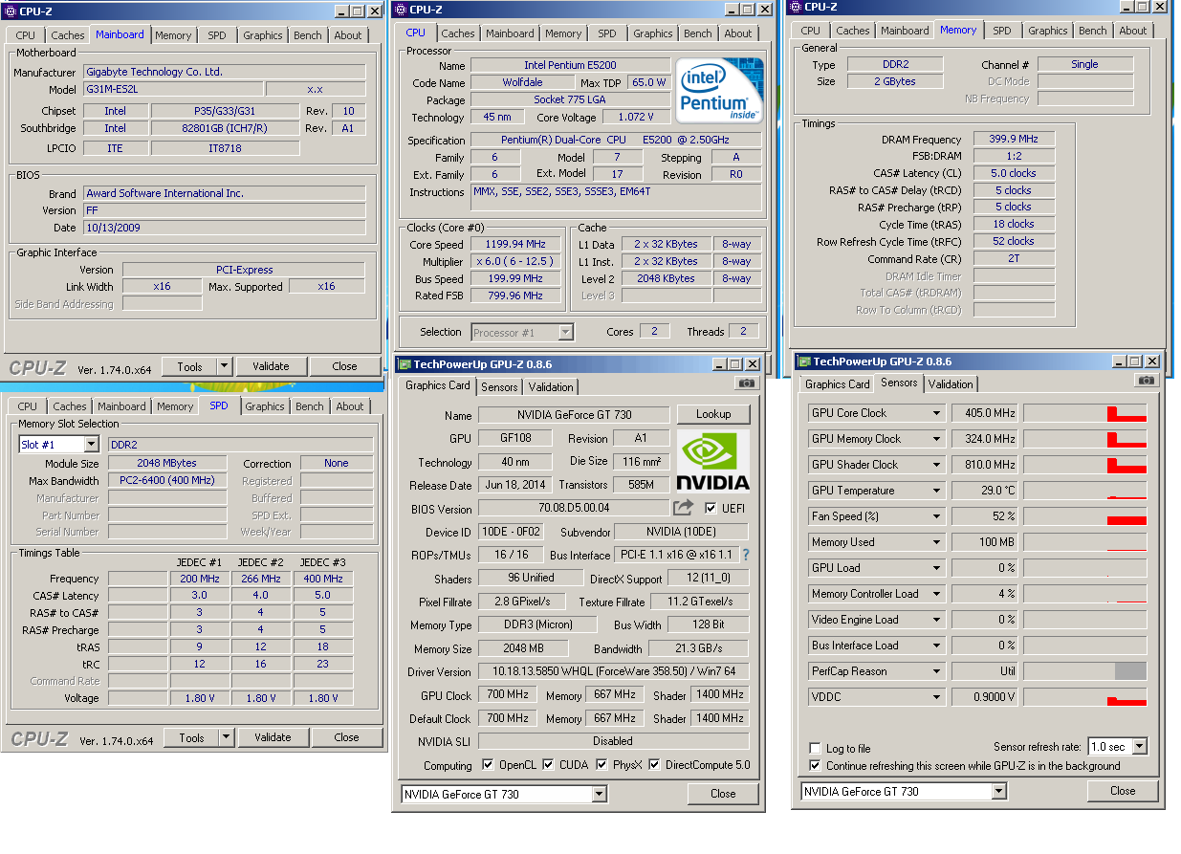Click the Fan Speed red sensor graph
The width and height of the screenshot is (1181, 854).
(1084, 516)
